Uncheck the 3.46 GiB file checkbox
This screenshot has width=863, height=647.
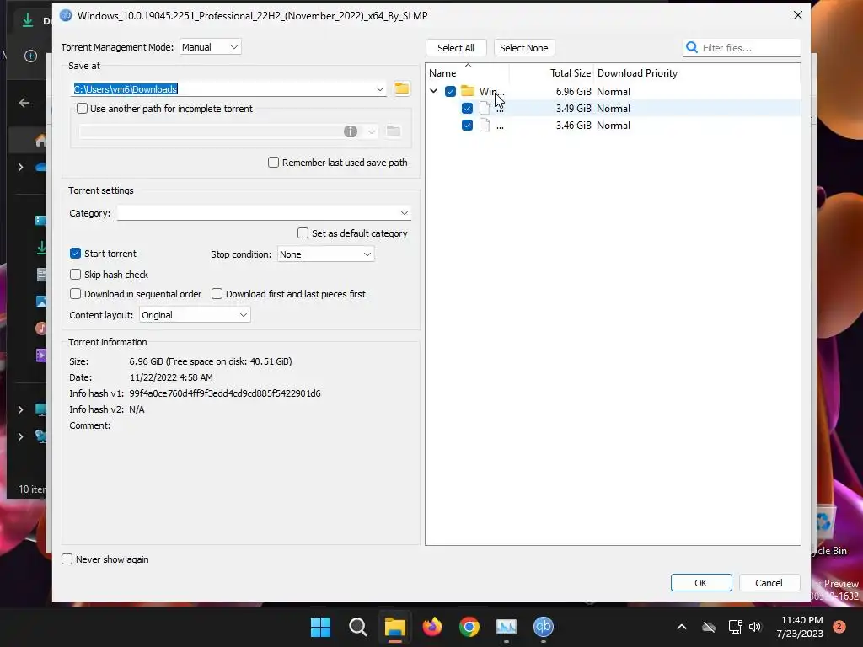point(467,126)
